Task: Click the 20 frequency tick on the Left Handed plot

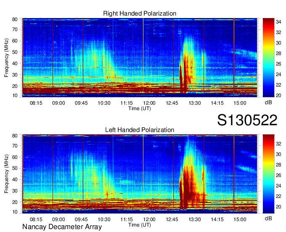Action: [x=15, y=202]
